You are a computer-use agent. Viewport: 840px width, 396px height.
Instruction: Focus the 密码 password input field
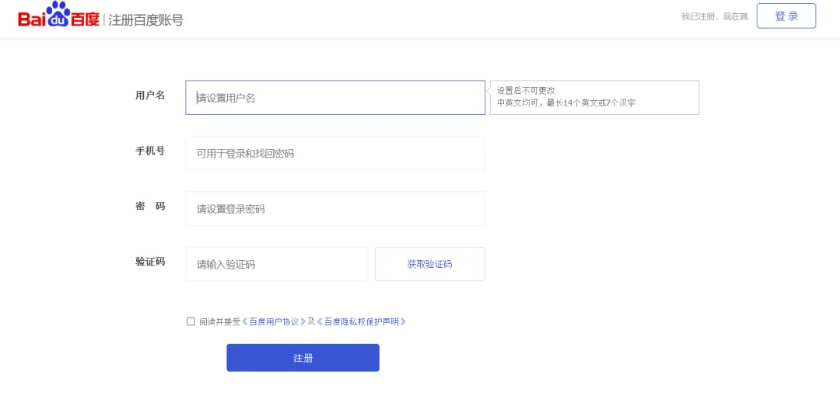click(x=334, y=209)
